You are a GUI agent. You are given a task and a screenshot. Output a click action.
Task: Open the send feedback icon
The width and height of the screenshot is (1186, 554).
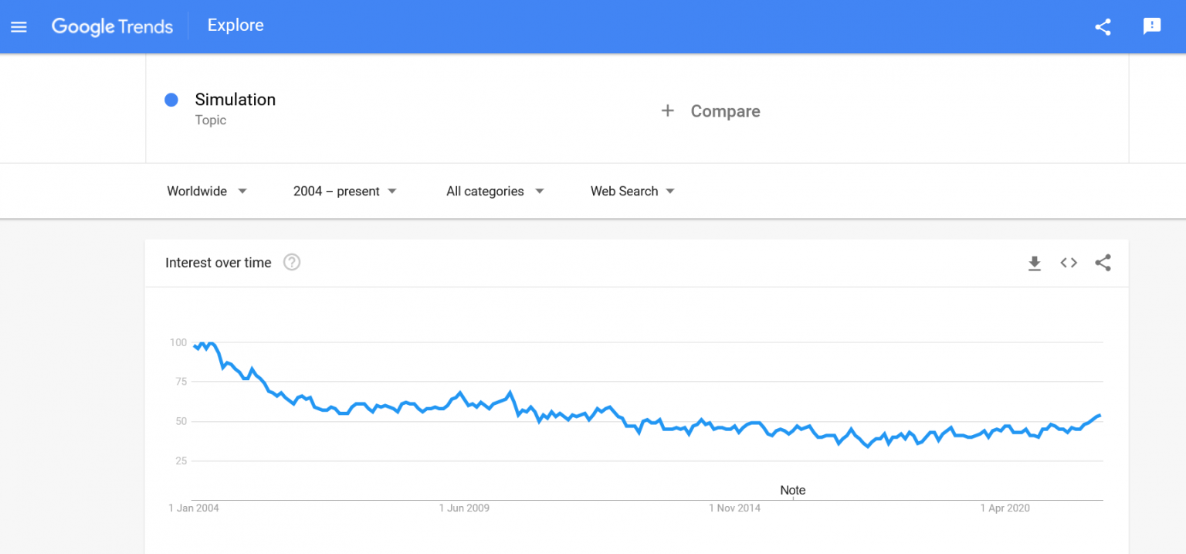coord(1151,26)
